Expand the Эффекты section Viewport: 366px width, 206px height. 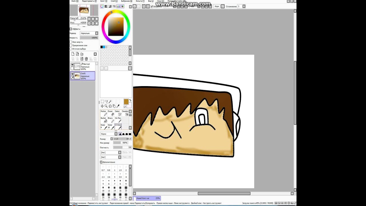click(71, 29)
